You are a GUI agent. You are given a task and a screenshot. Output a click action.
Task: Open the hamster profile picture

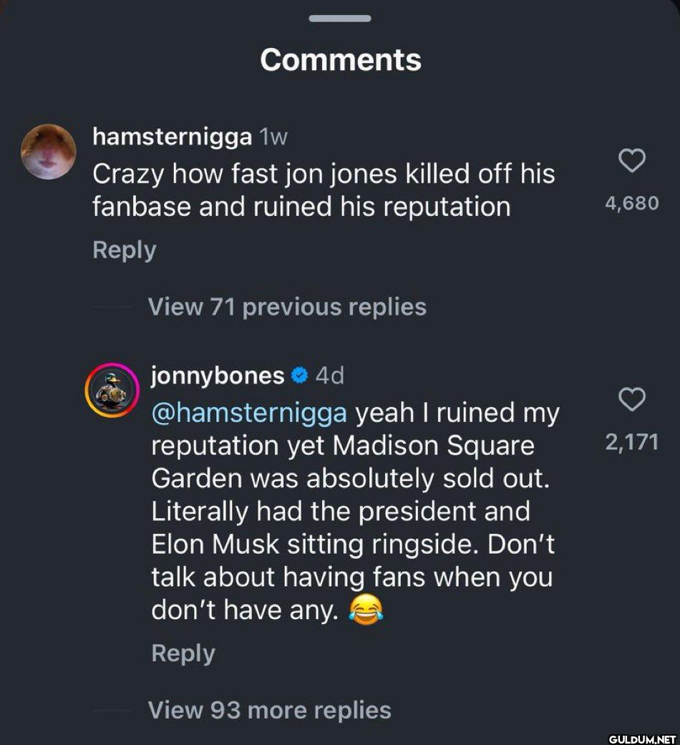(x=48, y=152)
